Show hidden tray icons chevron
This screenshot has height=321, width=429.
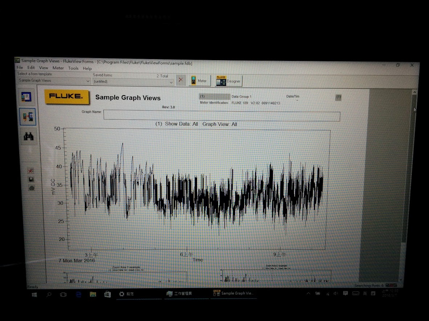click(309, 293)
